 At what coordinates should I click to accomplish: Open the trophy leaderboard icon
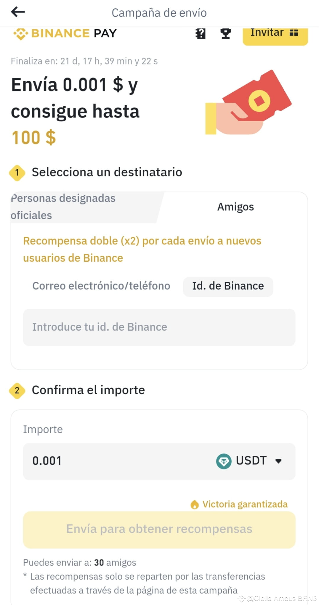coord(226,33)
